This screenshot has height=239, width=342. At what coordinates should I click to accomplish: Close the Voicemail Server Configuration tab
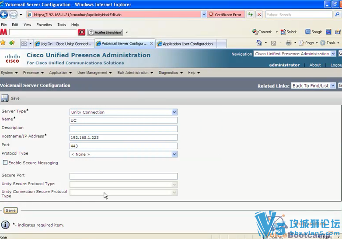(x=151, y=43)
